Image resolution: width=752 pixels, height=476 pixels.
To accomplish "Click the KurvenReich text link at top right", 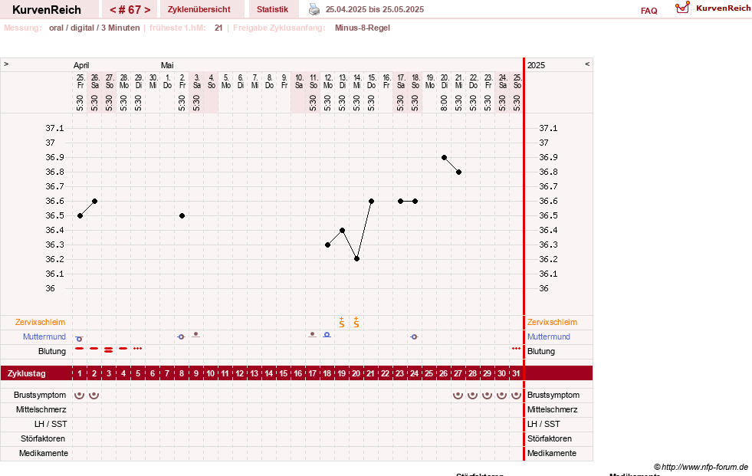I will tap(723, 8).
